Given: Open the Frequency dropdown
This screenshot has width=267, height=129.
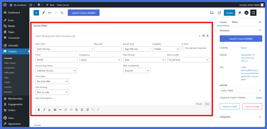Looking at the screenshot, I should 100,60.
